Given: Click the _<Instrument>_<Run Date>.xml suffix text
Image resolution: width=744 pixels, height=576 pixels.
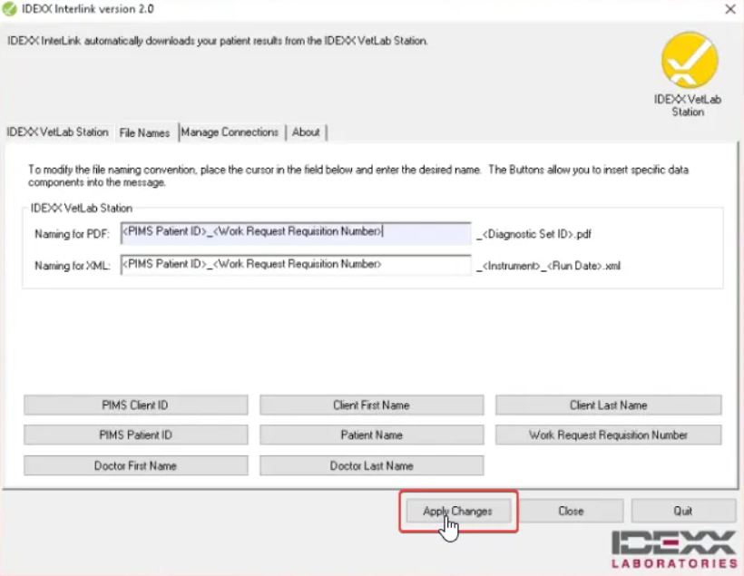Looking at the screenshot, I should [549, 266].
